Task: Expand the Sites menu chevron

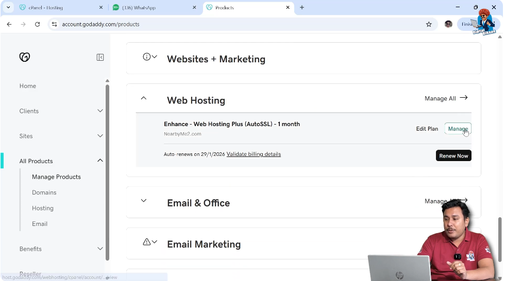Action: click(x=100, y=136)
